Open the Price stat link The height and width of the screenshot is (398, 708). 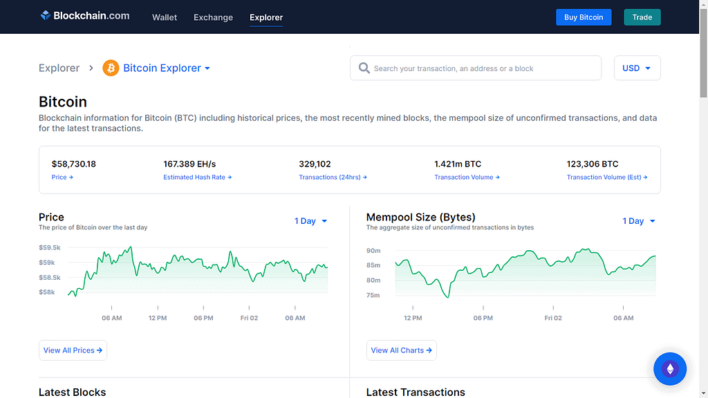pyautogui.click(x=62, y=178)
